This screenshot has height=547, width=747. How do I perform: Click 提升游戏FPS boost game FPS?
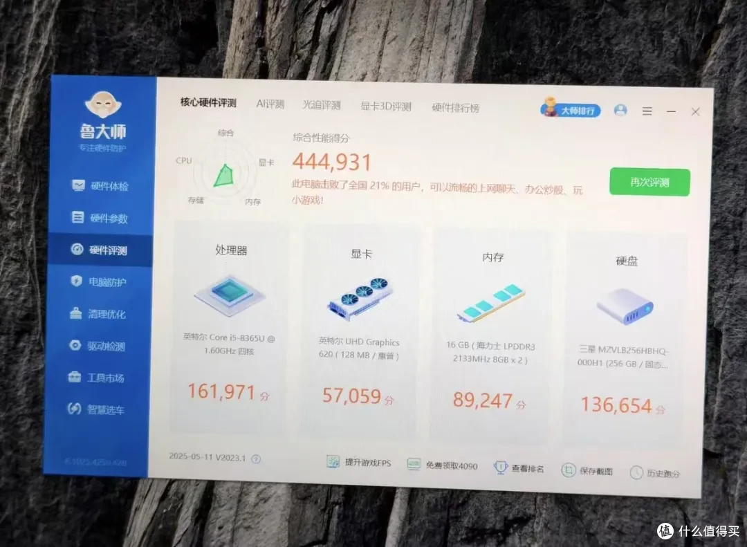point(359,462)
